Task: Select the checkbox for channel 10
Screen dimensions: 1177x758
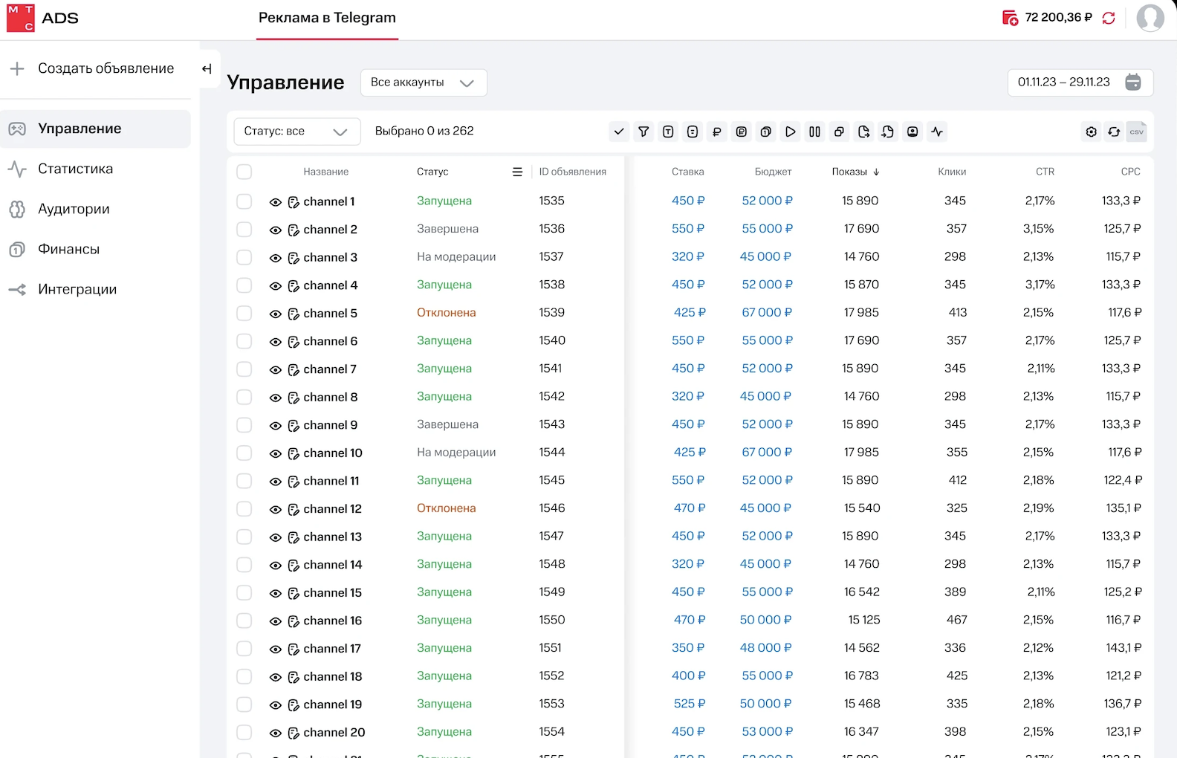Action: [244, 453]
